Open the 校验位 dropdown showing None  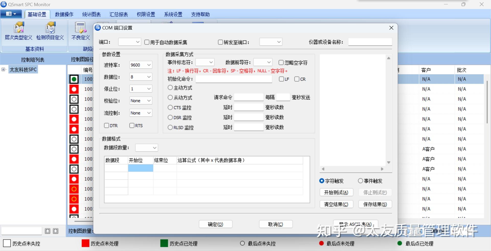pos(141,101)
